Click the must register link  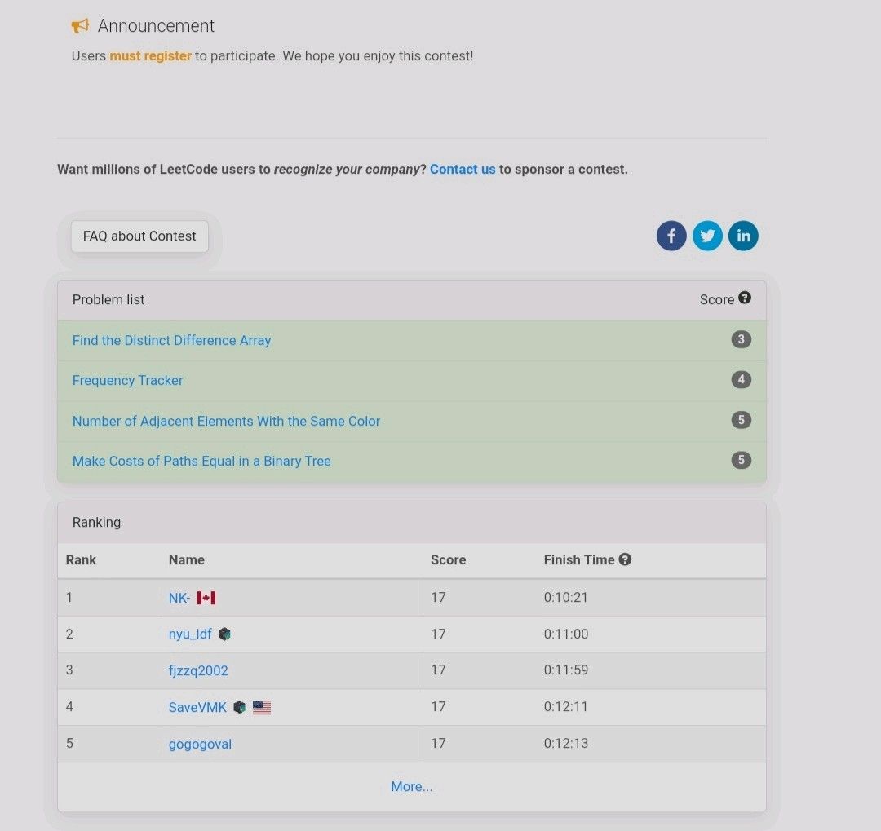coord(150,56)
